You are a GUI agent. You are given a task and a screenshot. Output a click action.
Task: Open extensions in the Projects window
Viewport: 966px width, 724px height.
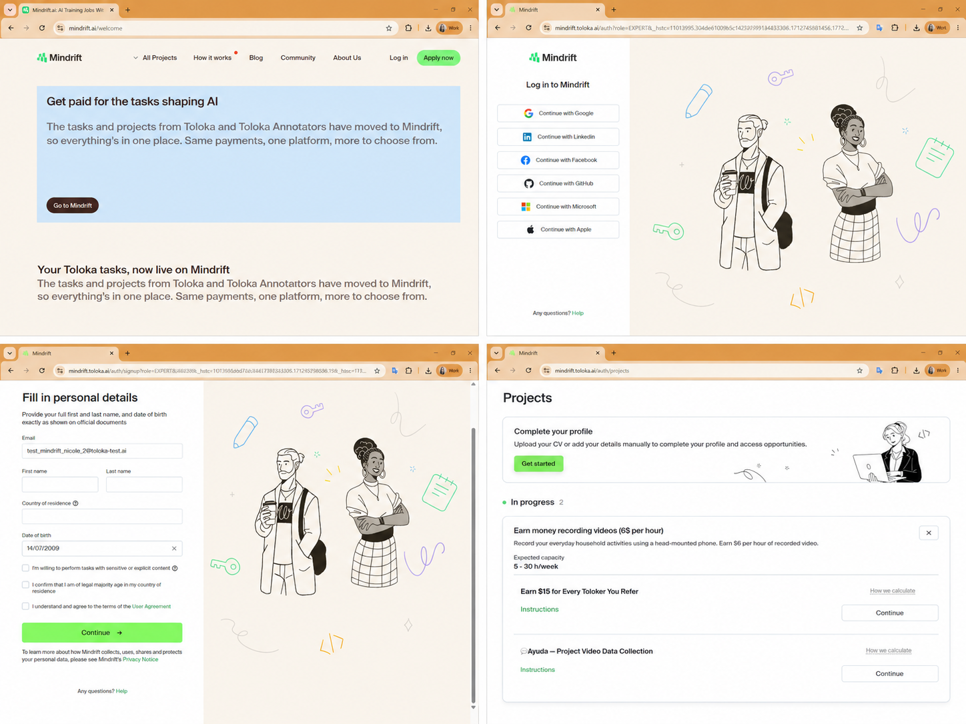pos(895,371)
